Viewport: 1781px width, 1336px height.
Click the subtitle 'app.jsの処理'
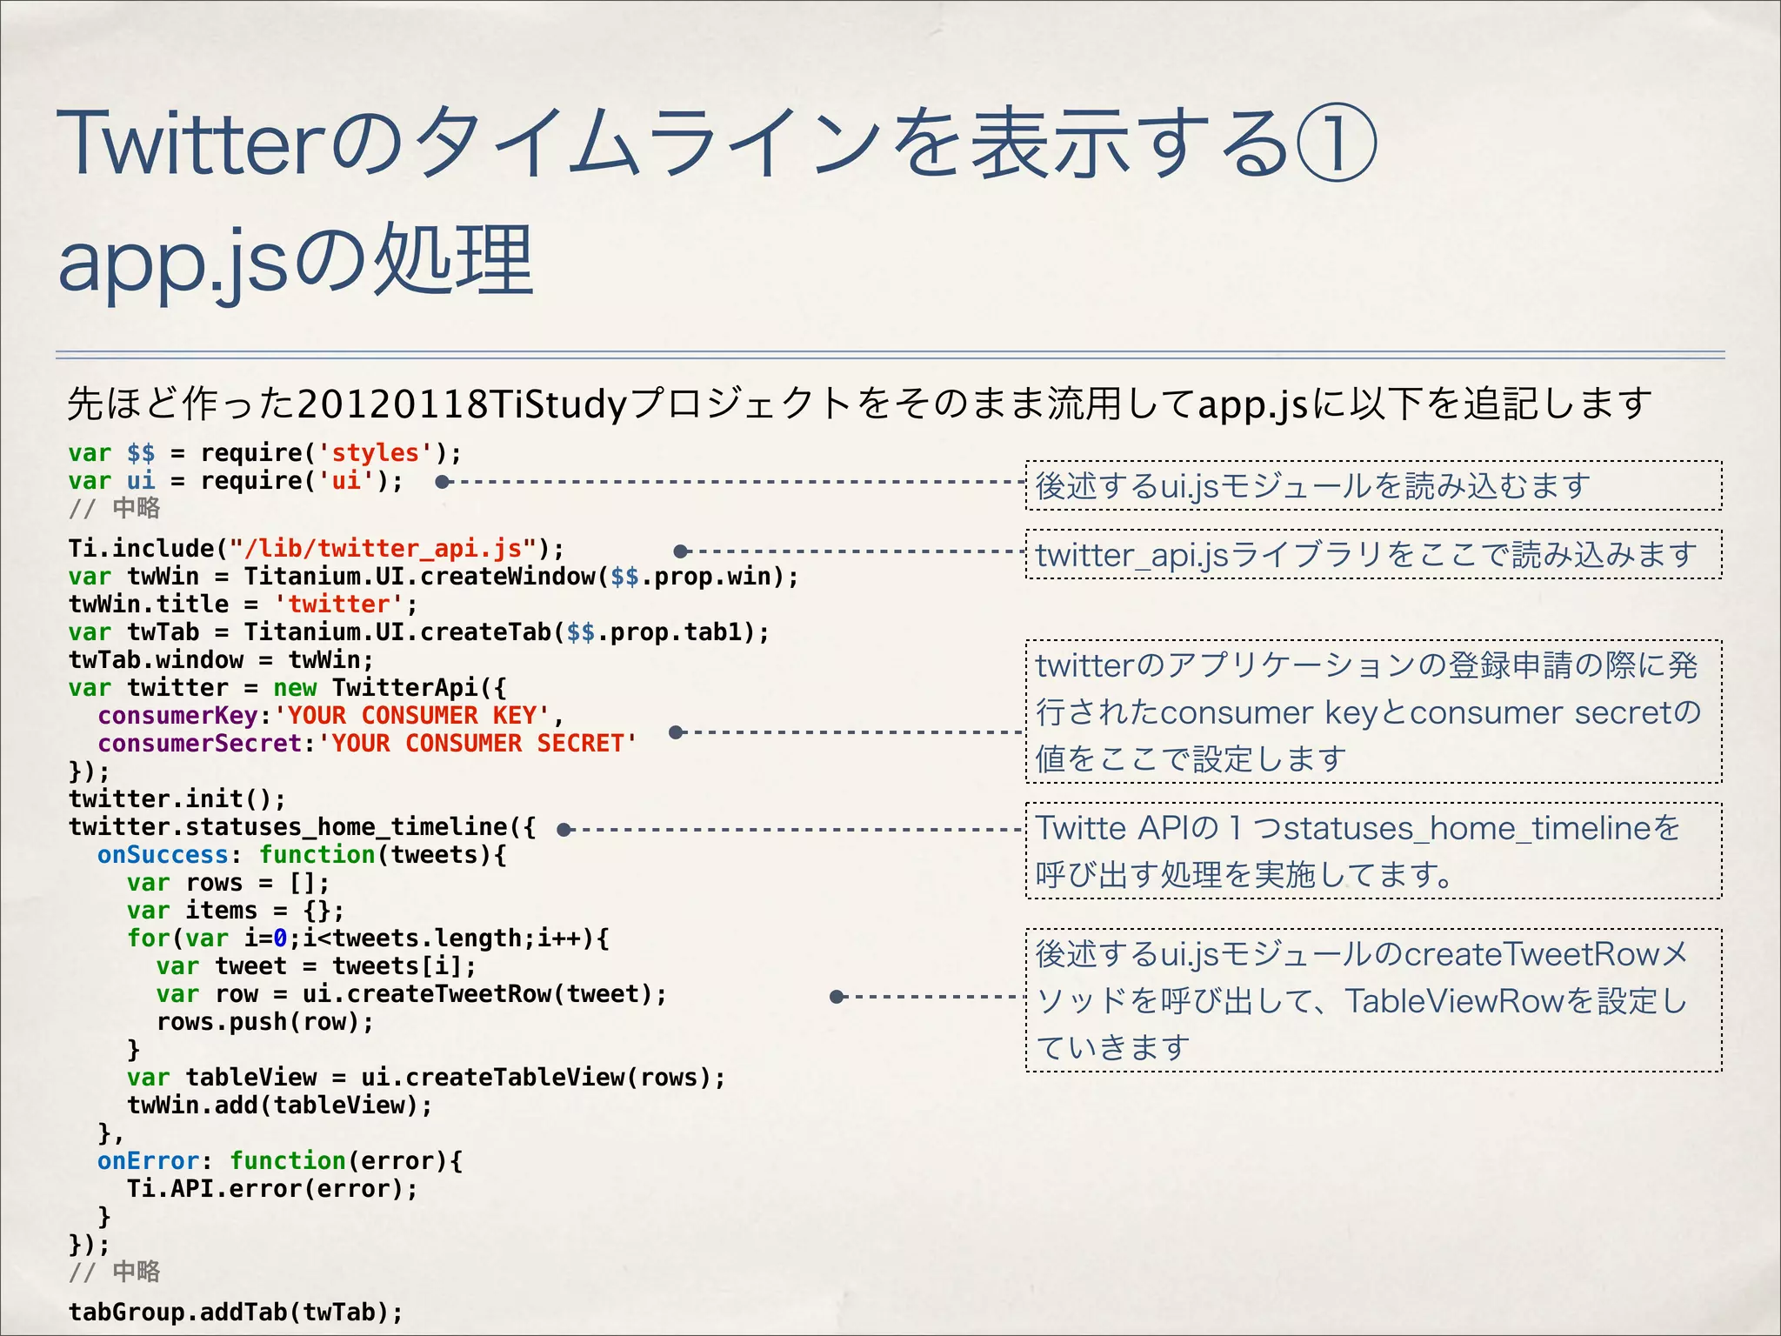coord(295,262)
